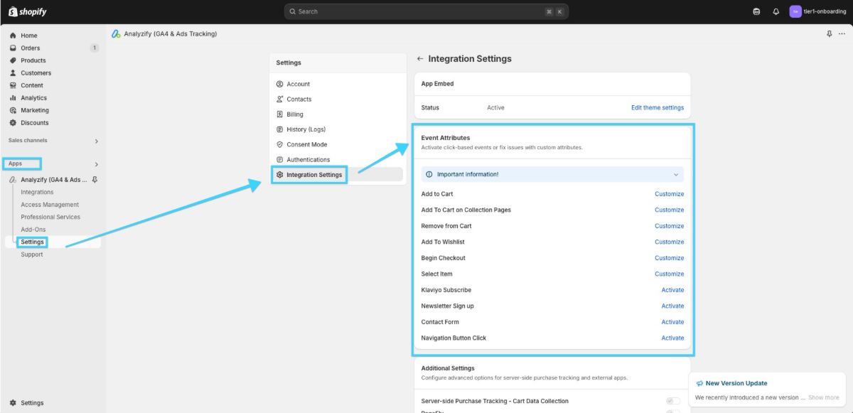
Task: Click the Edit theme settings link
Action: point(658,108)
